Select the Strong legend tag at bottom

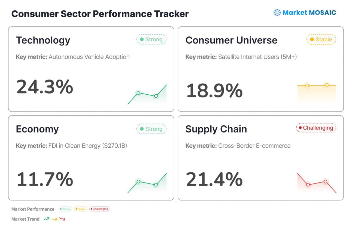[x=65, y=209]
